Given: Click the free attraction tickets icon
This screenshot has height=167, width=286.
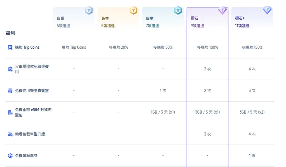Looking at the screenshot, I should 10,156.
